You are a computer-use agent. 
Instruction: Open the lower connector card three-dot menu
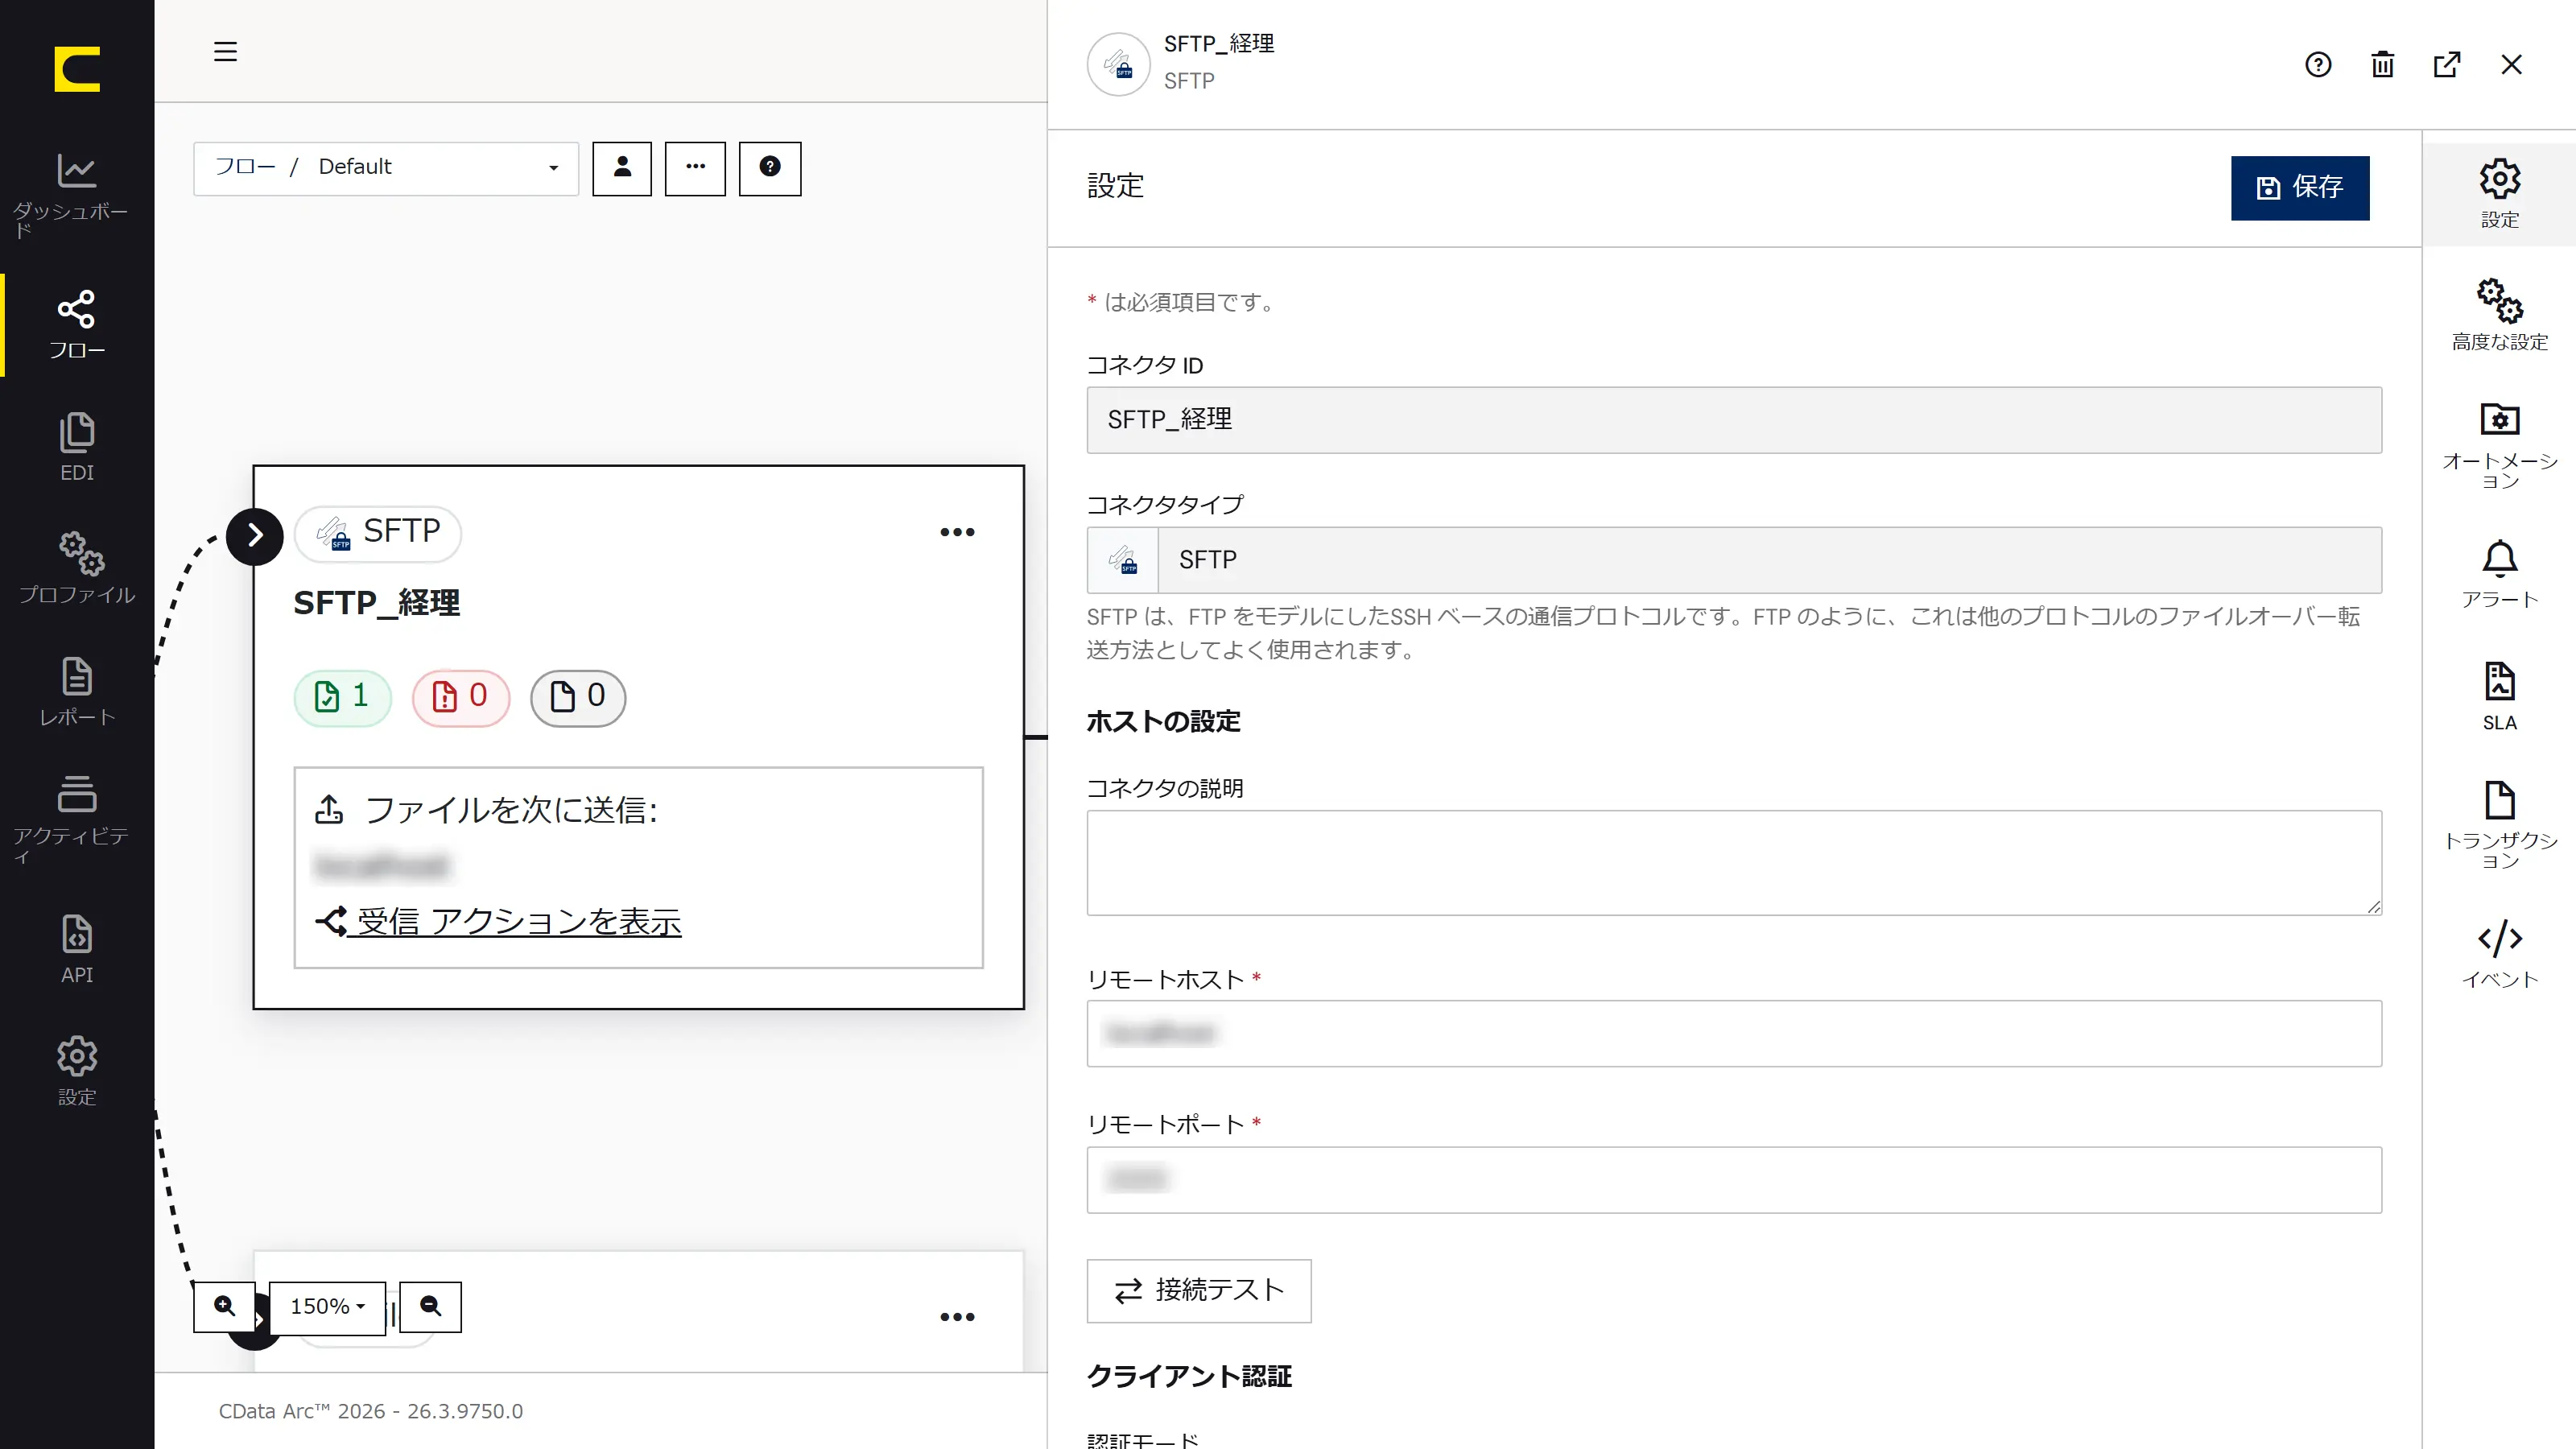point(957,1317)
